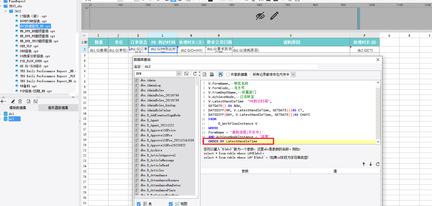
Task: Uncheck the 视图 checkbox
Action: (171, 204)
